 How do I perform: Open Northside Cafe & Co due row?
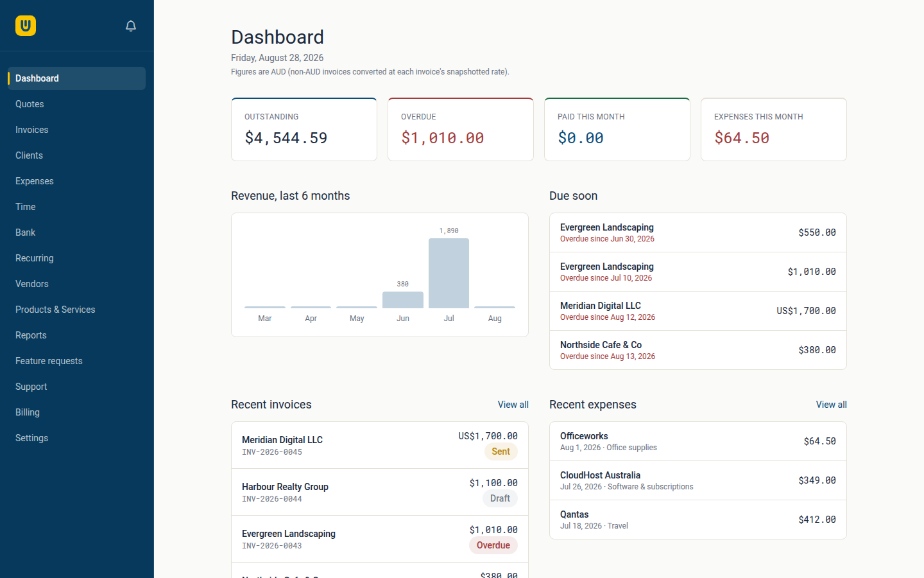(x=698, y=350)
